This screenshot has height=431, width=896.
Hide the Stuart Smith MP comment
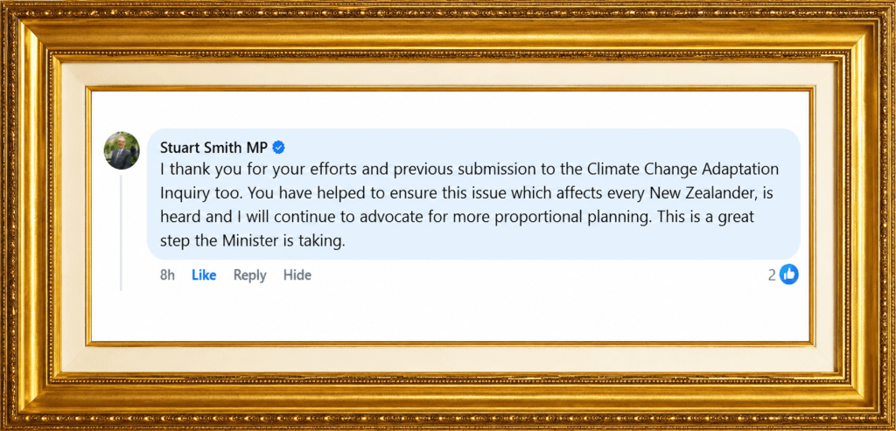coord(297,275)
